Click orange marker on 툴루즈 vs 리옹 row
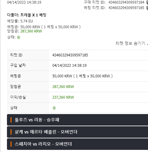Screen dimensions: 148x152 [11, 120]
